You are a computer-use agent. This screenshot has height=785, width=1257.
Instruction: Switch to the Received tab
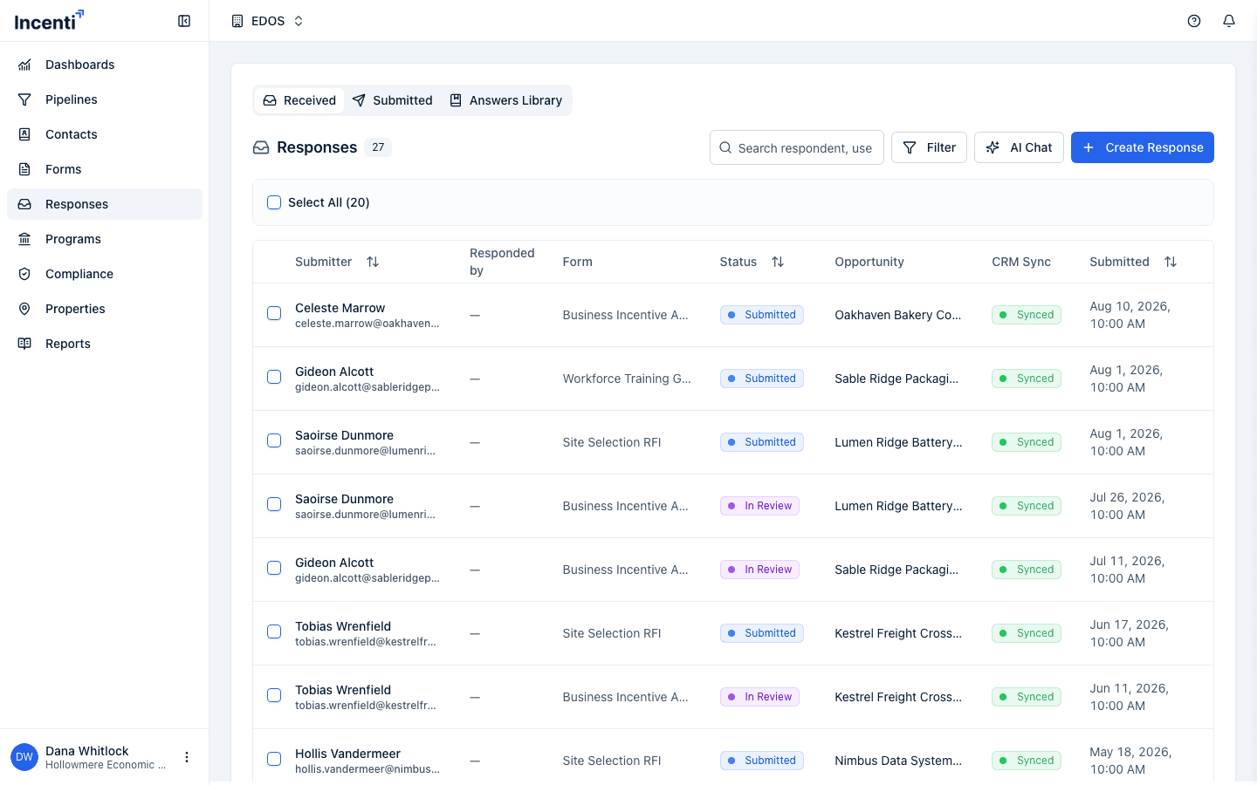tap(299, 100)
